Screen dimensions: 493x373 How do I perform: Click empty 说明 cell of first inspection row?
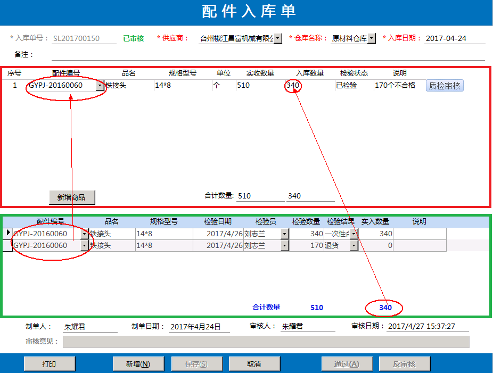(x=420, y=234)
